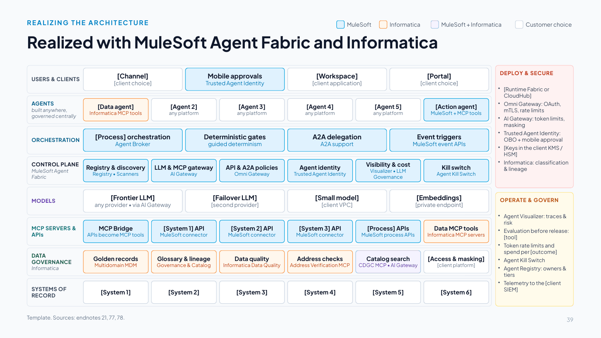Click the MuleSoft + Informatica legend swatch

[x=435, y=24]
